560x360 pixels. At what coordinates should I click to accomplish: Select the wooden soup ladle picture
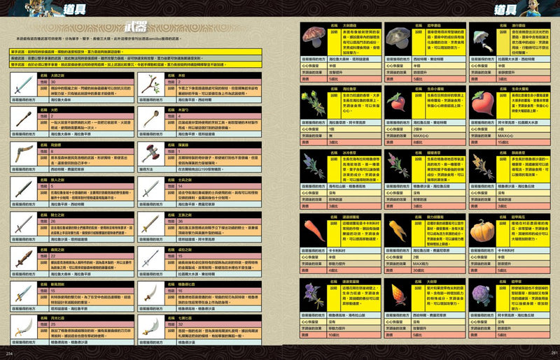pyautogui.click(x=151, y=119)
